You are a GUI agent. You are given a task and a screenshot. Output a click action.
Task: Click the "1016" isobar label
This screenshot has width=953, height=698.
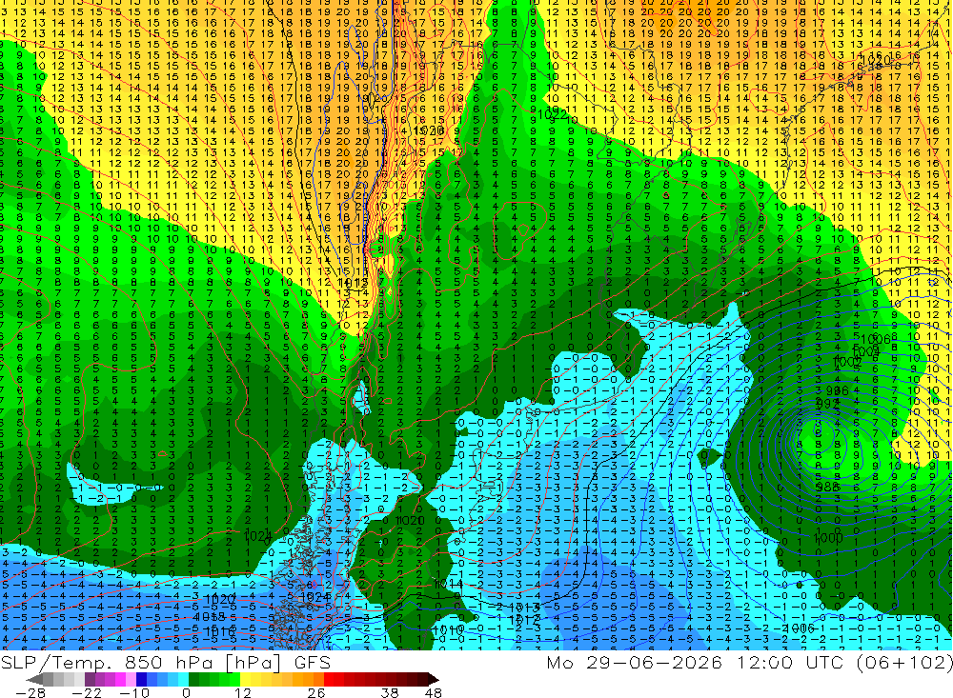pos(219,632)
